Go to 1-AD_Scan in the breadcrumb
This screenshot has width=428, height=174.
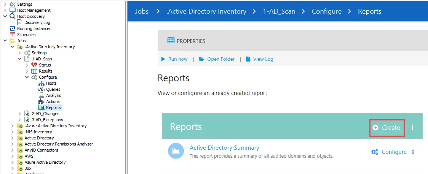(279, 11)
